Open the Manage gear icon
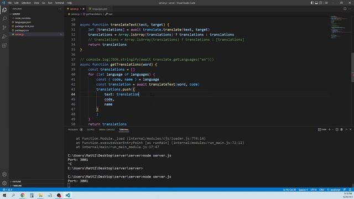The width and height of the screenshot is (354, 199). tap(4, 183)
